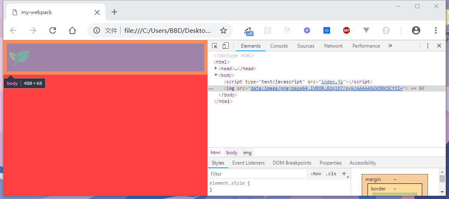Select the img breadcrumb
449x199 pixels.
coord(247,153)
